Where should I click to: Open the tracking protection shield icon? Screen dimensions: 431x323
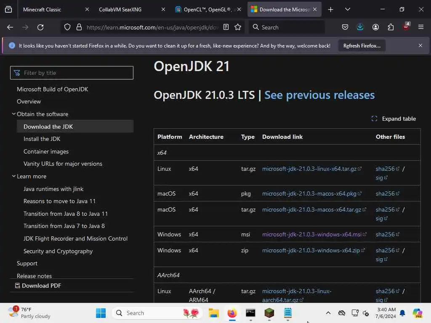pyautogui.click(x=67, y=27)
